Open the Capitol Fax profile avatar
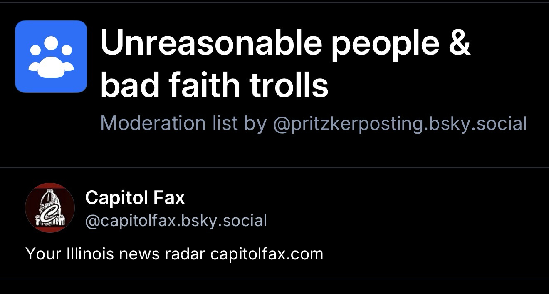Viewport: 549px width, 294px height. 50,207
